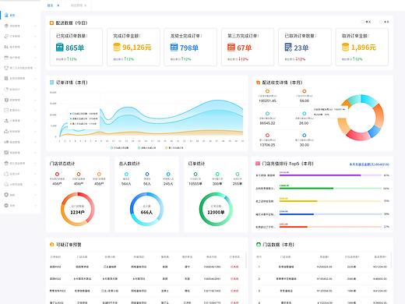Click the blue ring above 30.00
The image size is (405, 304).
(305, 135)
